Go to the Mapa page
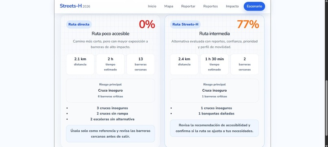Viewport: 328px width, 147px height. 168,6
